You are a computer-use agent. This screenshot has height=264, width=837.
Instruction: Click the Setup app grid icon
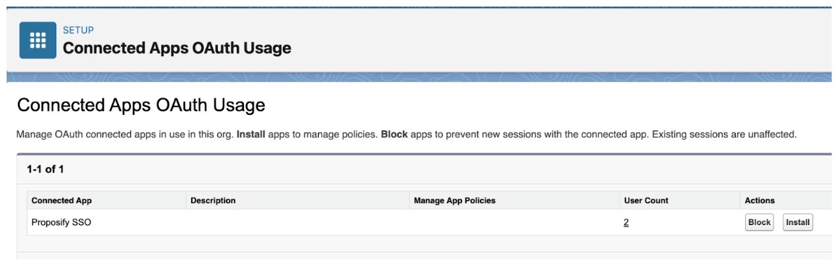coord(38,40)
